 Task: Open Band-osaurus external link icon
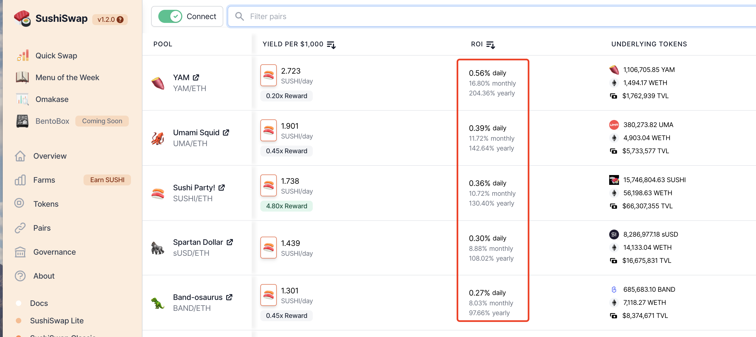tap(229, 297)
